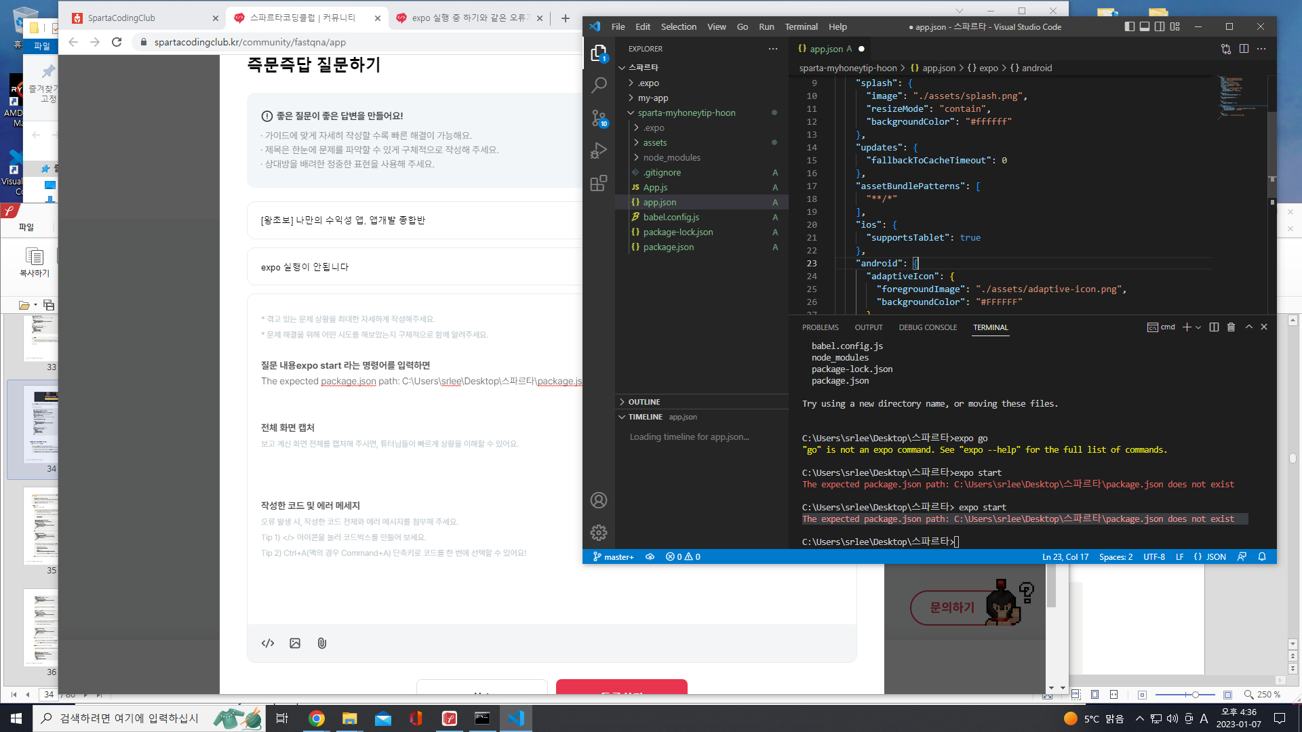The image size is (1302, 732).
Task: Insert code block icon in question editor
Action: (x=268, y=643)
